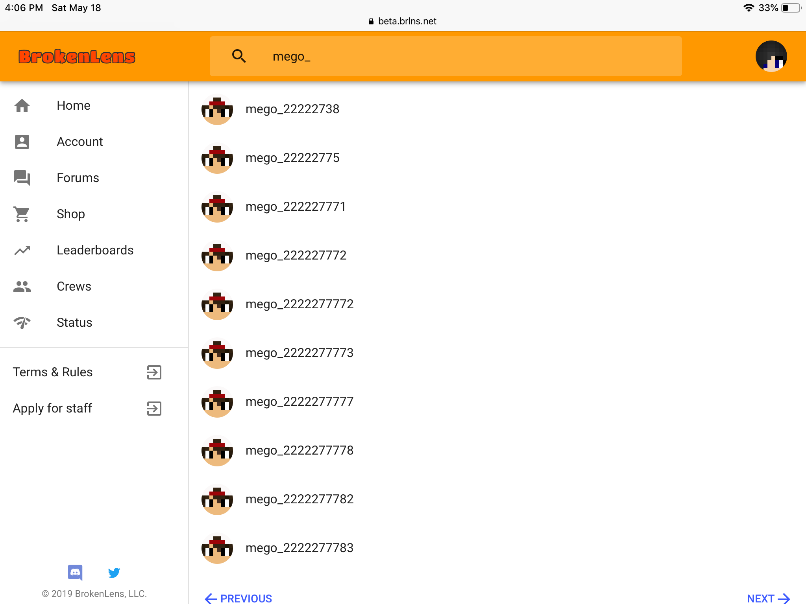Open user profile avatar in header
This screenshot has height=604, width=806.
point(771,56)
